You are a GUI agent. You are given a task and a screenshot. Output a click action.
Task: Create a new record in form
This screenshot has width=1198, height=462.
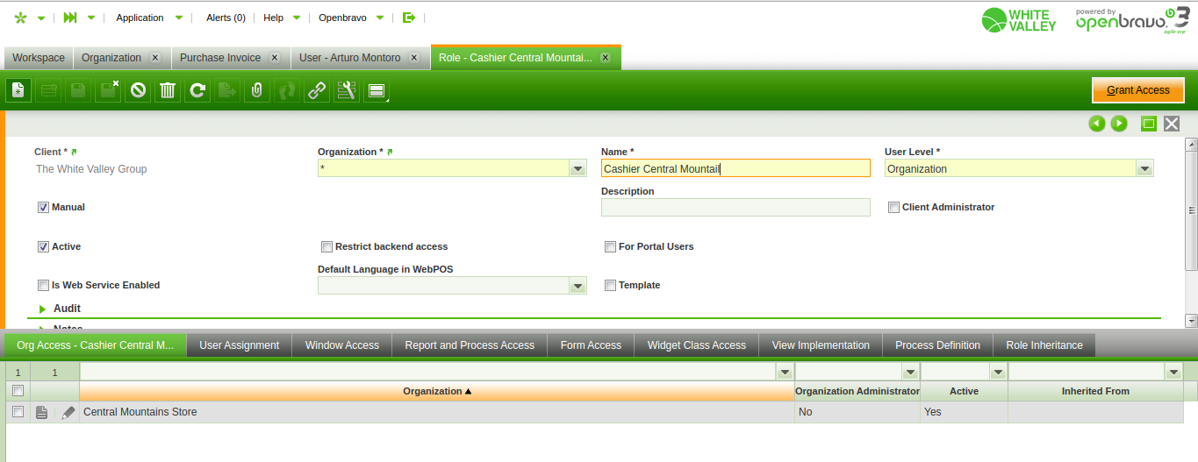click(18, 89)
